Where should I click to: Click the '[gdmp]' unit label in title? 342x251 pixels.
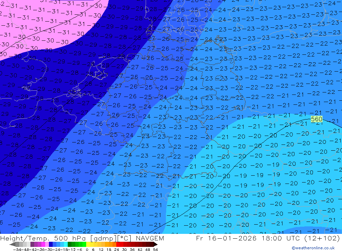(103, 238)
